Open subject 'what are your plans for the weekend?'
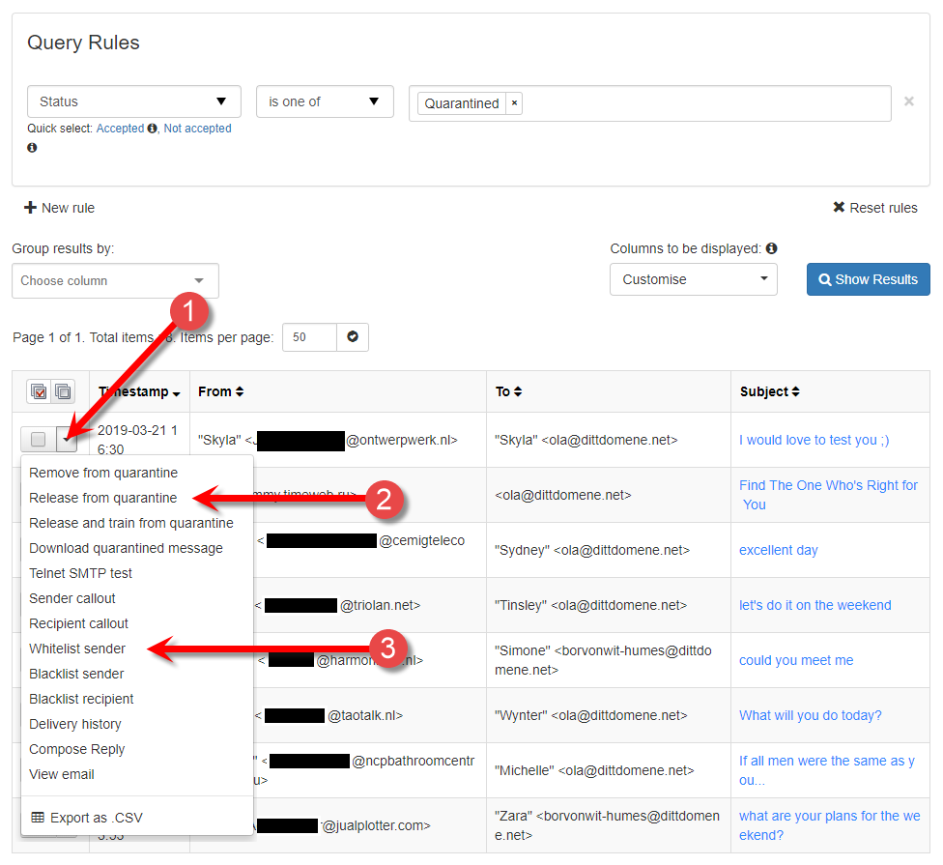The width and height of the screenshot is (943, 865). 829,826
